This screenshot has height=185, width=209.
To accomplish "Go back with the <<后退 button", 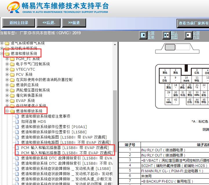I will (49, 23).
